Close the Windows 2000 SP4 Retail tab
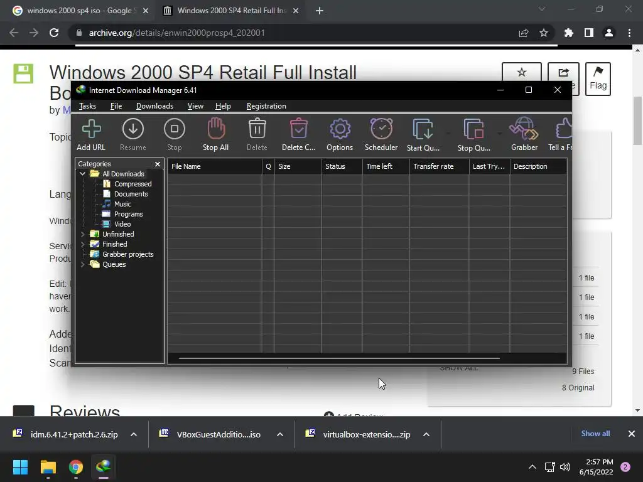The width and height of the screenshot is (643, 482). click(296, 11)
